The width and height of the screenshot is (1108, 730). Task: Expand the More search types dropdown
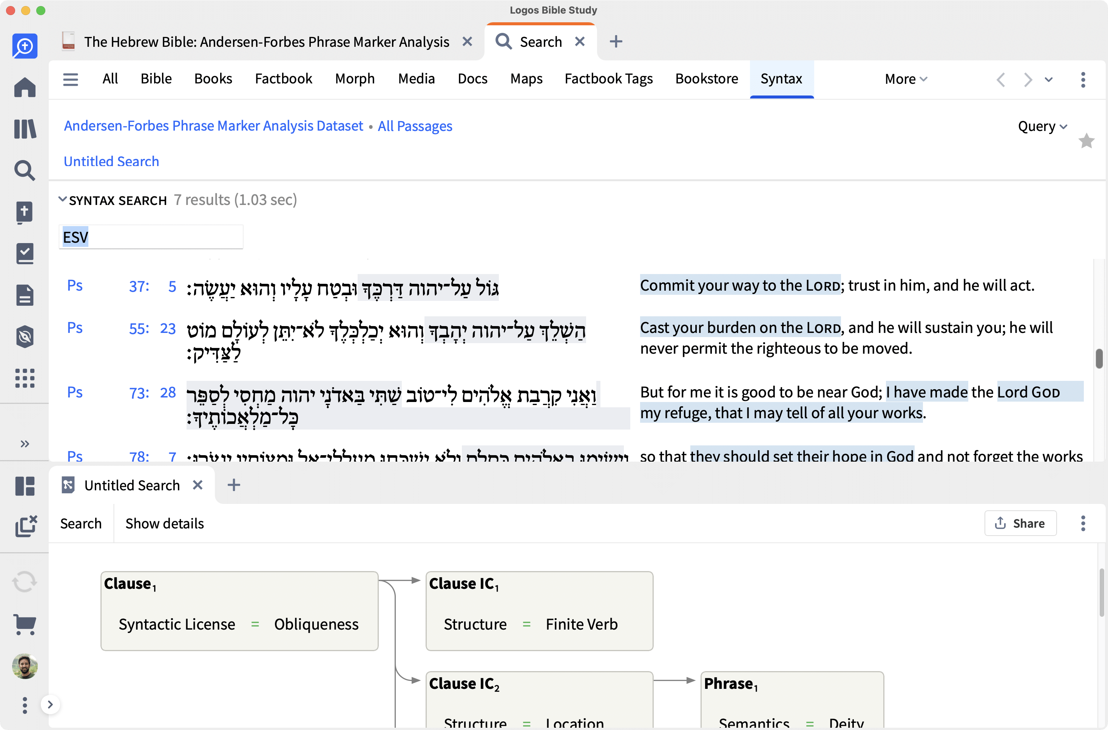pyautogui.click(x=906, y=79)
